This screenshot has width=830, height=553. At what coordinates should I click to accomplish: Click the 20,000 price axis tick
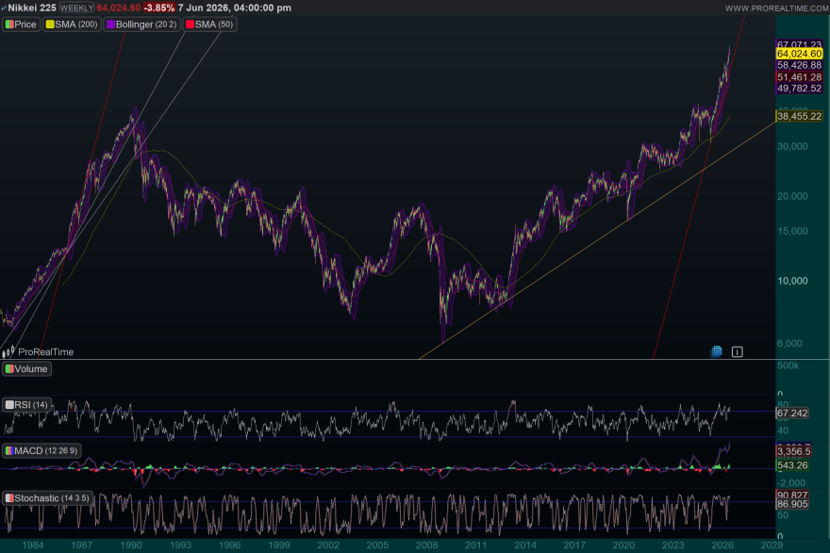792,196
